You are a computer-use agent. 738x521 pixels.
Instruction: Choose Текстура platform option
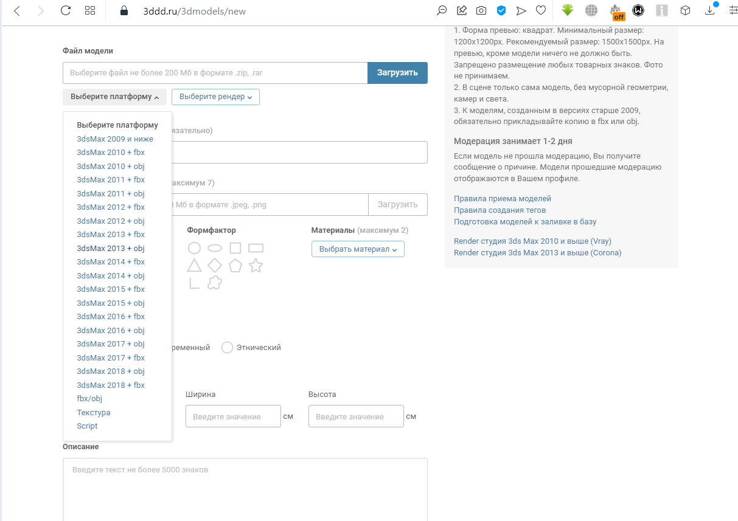(94, 412)
